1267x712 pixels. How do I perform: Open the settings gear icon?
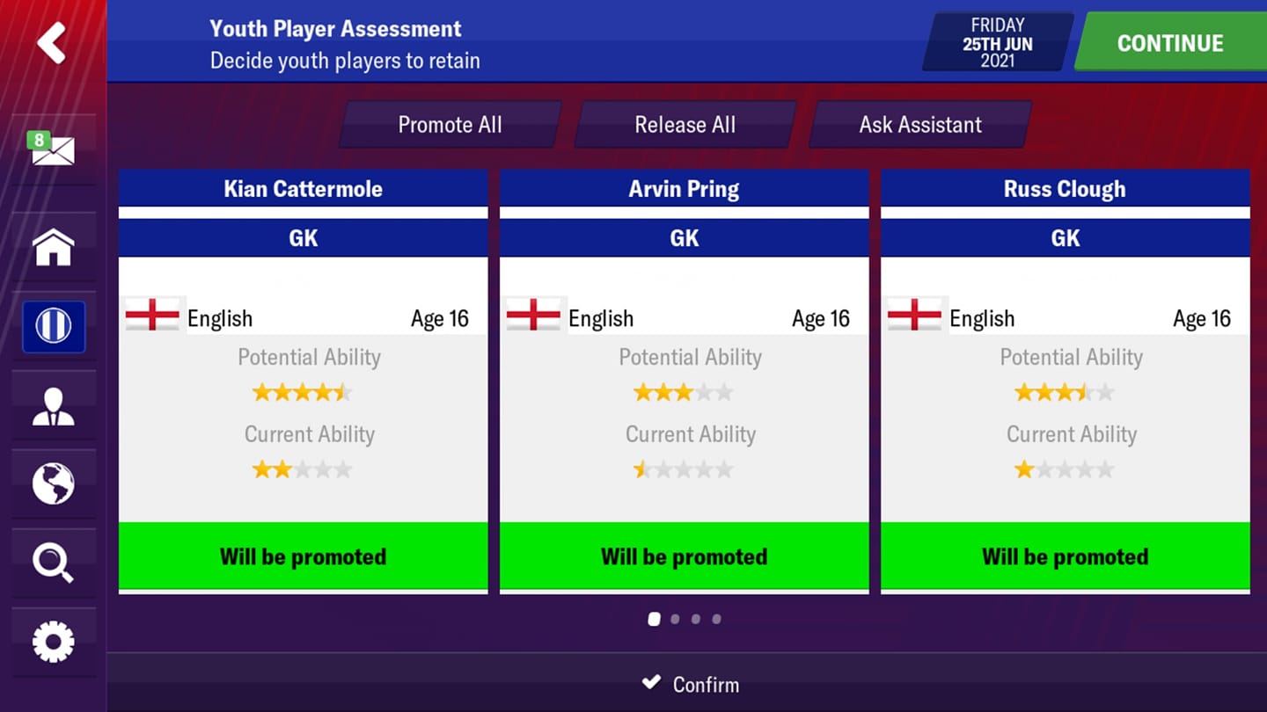(53, 643)
